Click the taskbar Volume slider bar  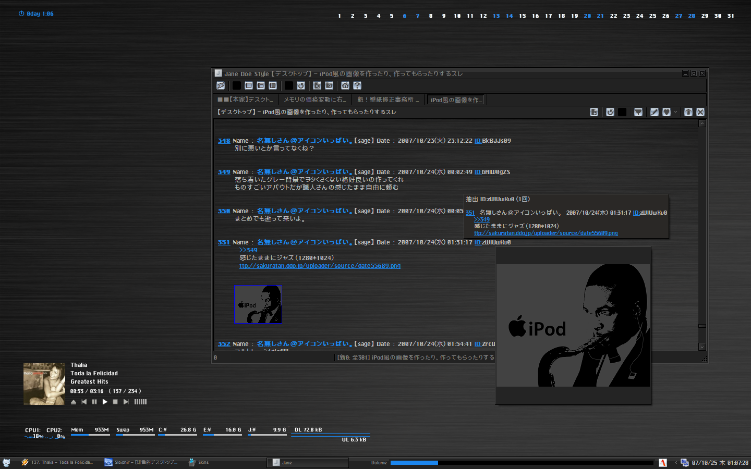pos(522,463)
